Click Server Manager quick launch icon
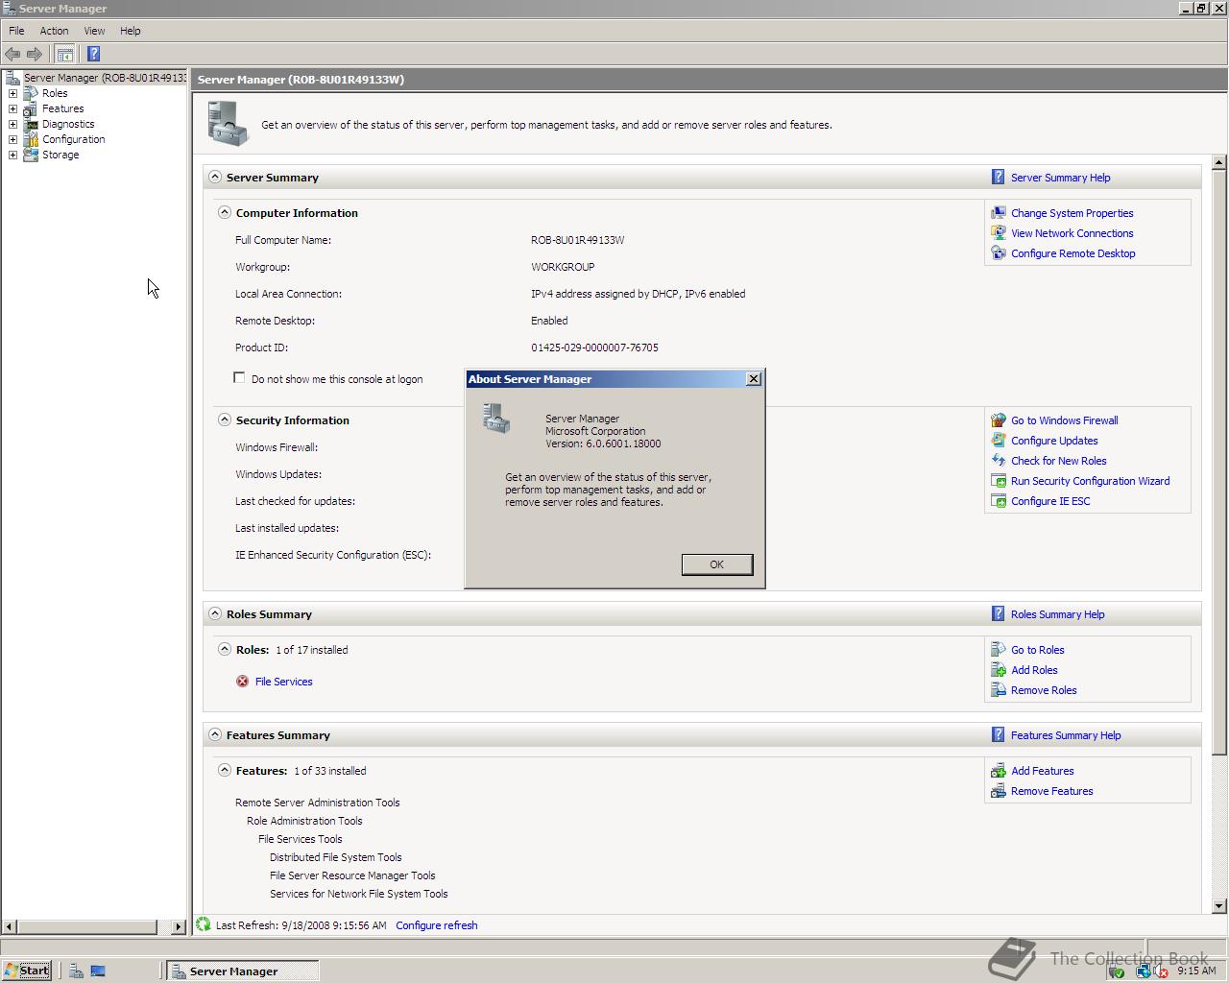 [76, 971]
